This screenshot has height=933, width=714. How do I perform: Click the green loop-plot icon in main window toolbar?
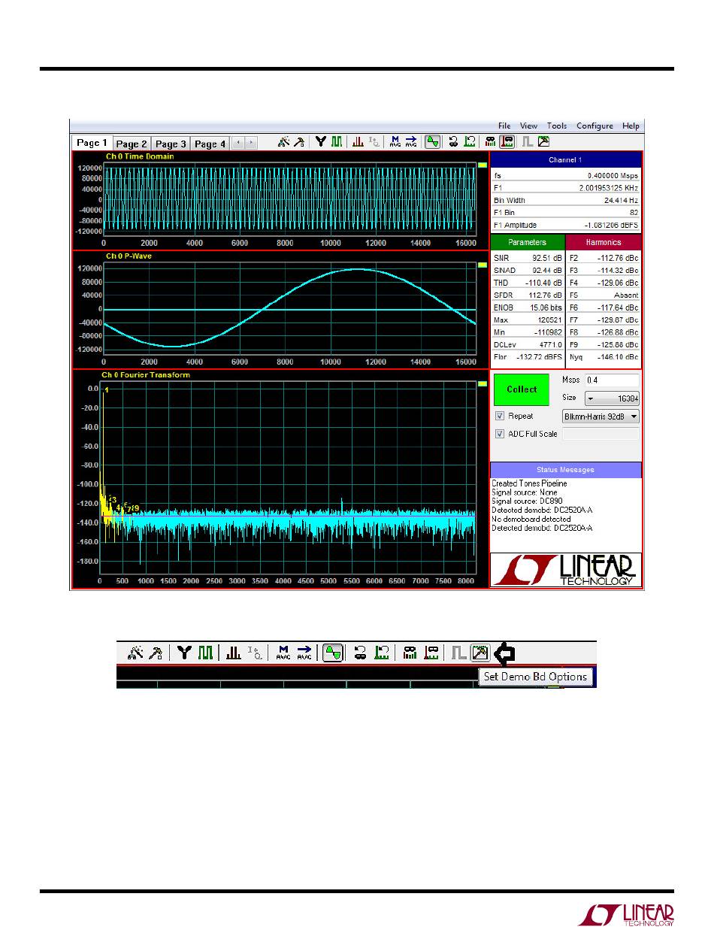click(470, 141)
